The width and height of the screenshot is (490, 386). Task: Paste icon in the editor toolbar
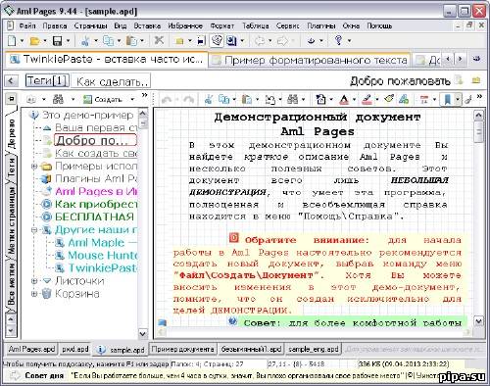(x=247, y=99)
